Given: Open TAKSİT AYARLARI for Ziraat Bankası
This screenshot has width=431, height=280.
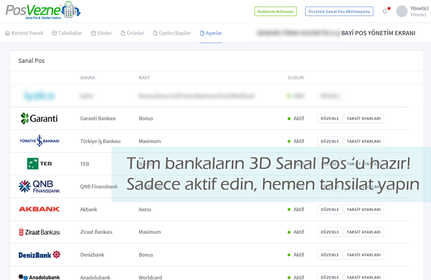Looking at the screenshot, I should [364, 232].
